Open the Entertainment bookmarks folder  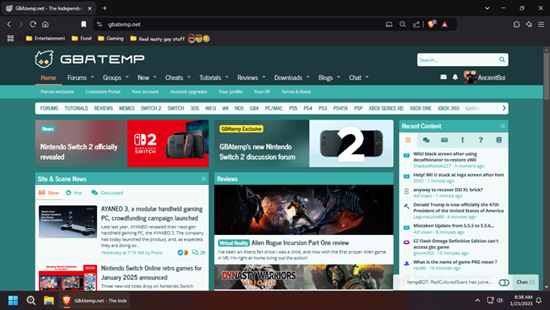(x=45, y=39)
